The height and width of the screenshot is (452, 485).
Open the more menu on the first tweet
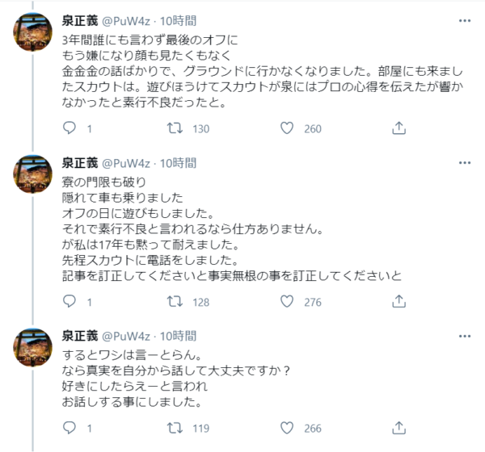click(x=462, y=21)
